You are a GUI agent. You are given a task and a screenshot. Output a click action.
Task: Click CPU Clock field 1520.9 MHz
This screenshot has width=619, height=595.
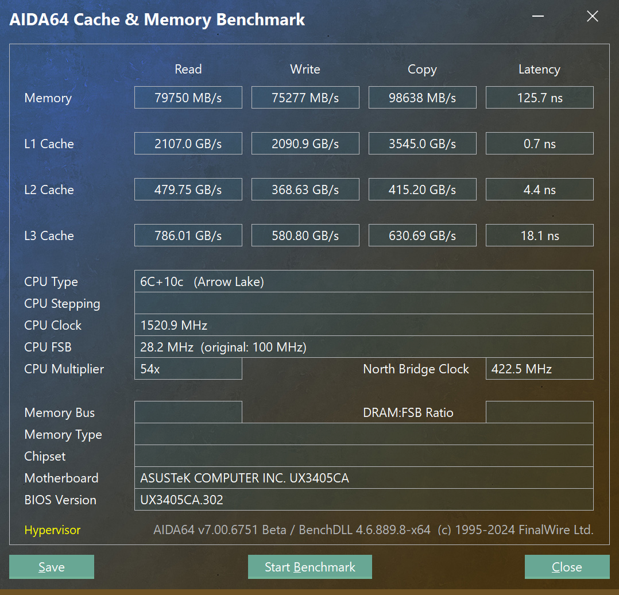(x=364, y=325)
